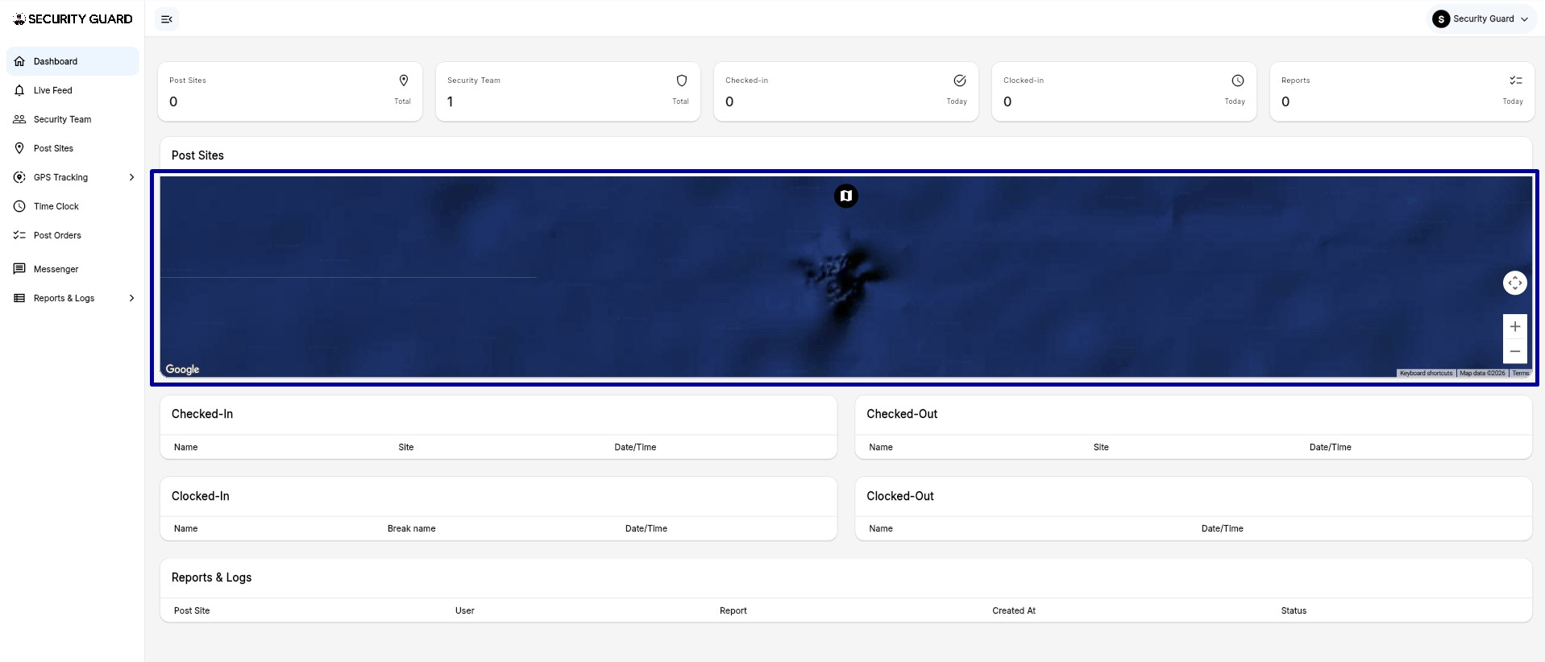Screen dimensions: 1545x662
Task: Click Name header in Checked-In table
Action: coord(186,447)
